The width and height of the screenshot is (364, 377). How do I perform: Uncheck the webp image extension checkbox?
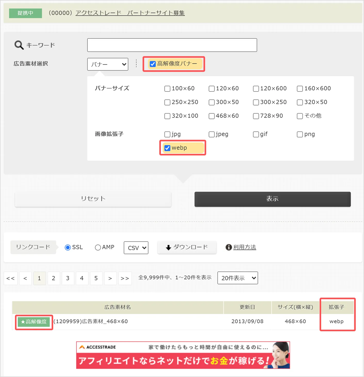(167, 148)
